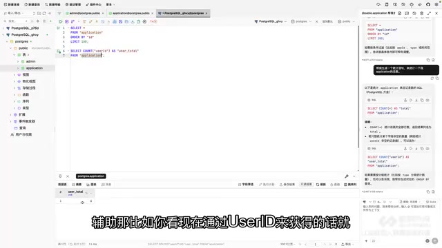Open the 图表 chart results tab
The image size is (442, 248).
coord(91,185)
